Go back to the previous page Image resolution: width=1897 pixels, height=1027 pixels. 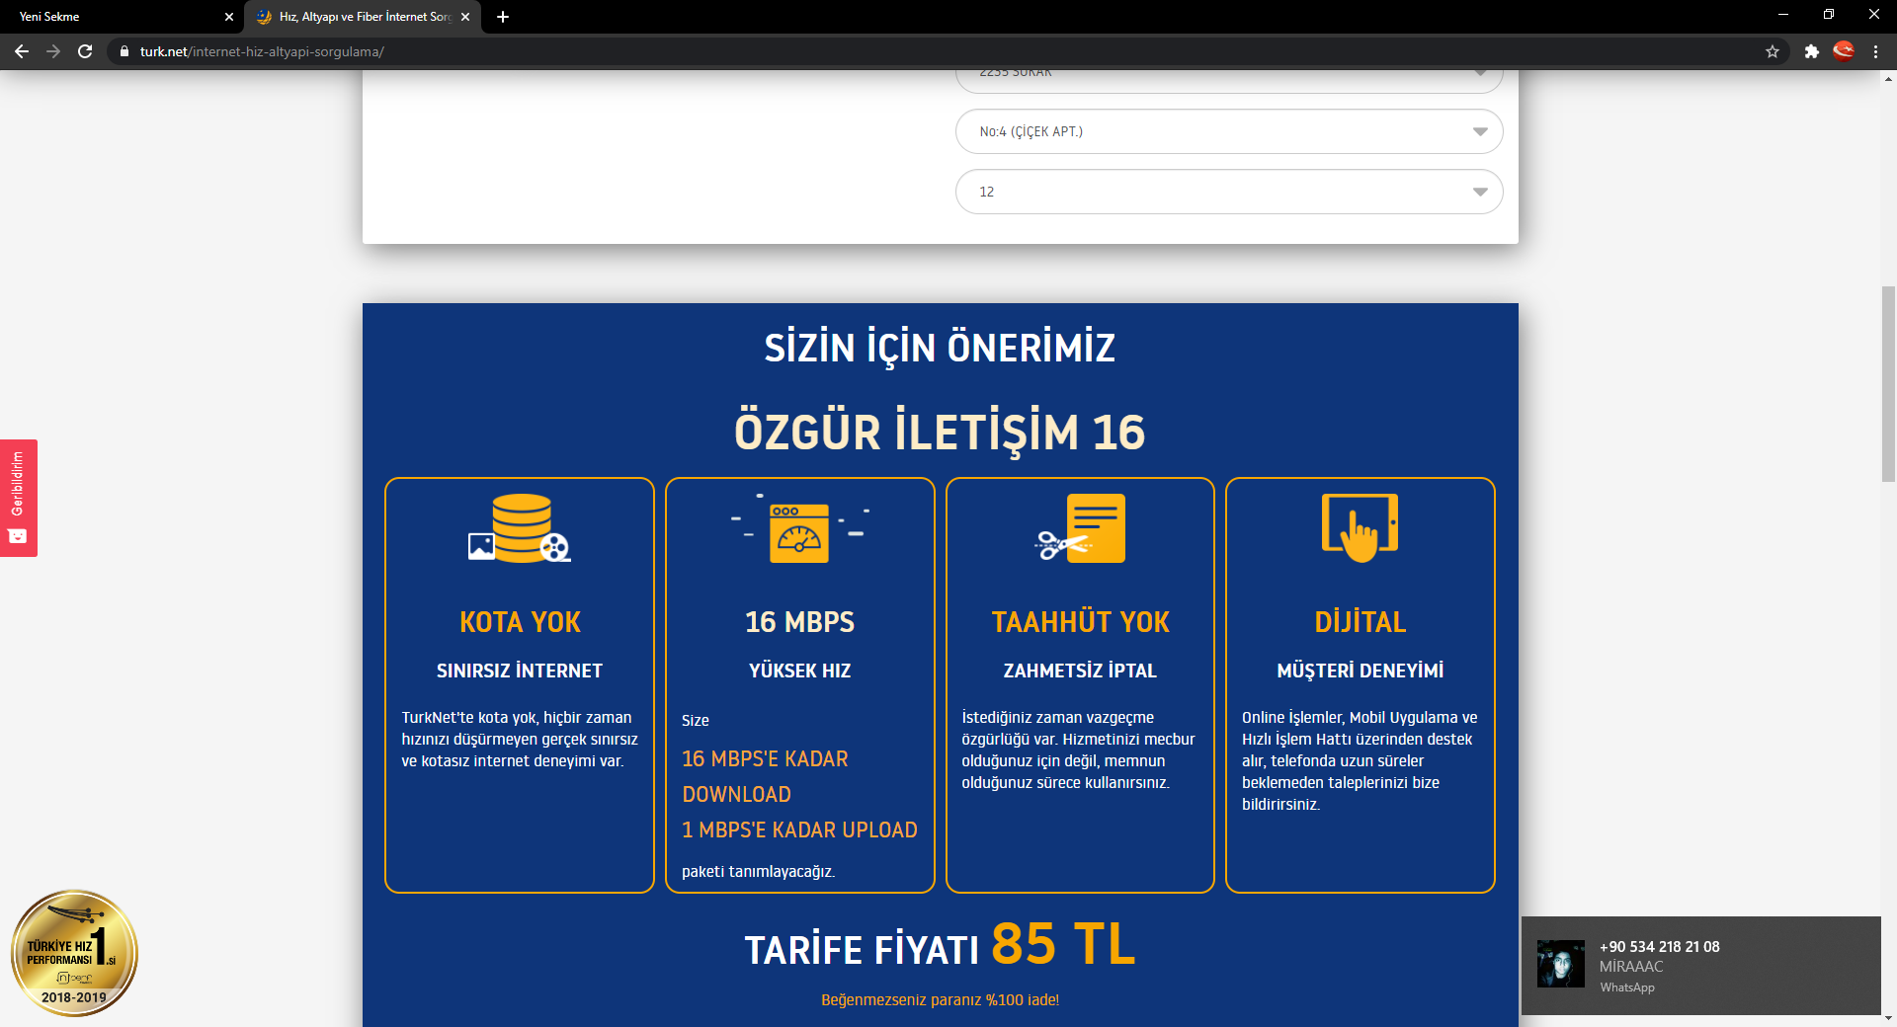pyautogui.click(x=22, y=51)
